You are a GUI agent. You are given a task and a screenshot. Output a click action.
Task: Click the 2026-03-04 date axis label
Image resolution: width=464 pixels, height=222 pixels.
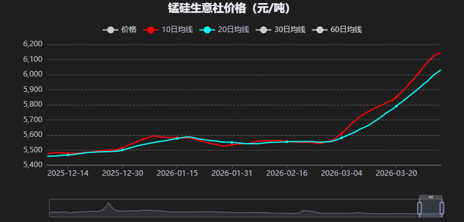[342, 173]
